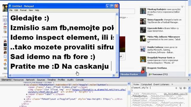Open Miodrag Radojicic ticker story

click(162, 12)
